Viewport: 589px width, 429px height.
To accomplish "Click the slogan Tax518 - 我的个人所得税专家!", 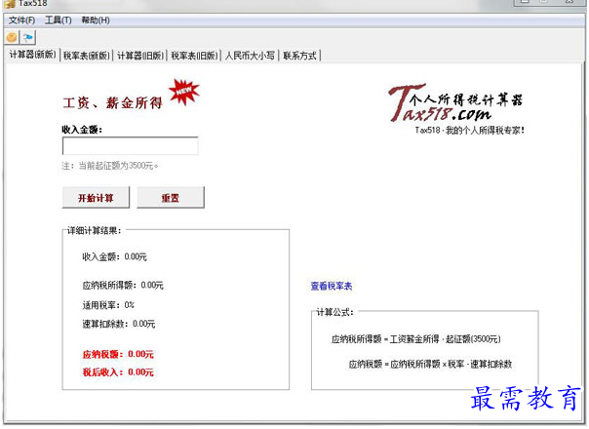I will pyautogui.click(x=470, y=131).
